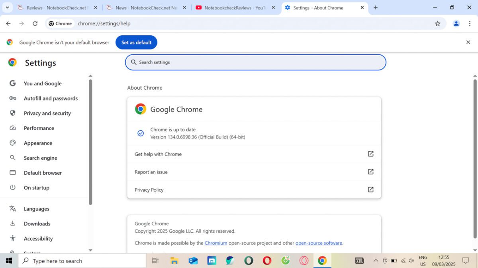
Task: Reload the current settings page
Action: pyautogui.click(x=35, y=23)
